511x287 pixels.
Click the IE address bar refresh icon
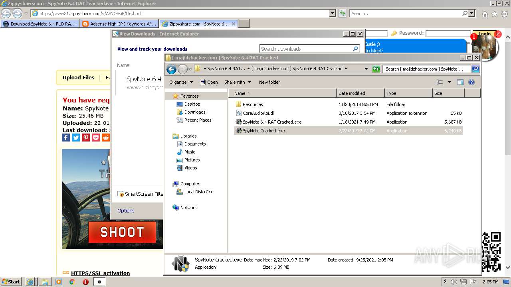[x=342, y=13]
